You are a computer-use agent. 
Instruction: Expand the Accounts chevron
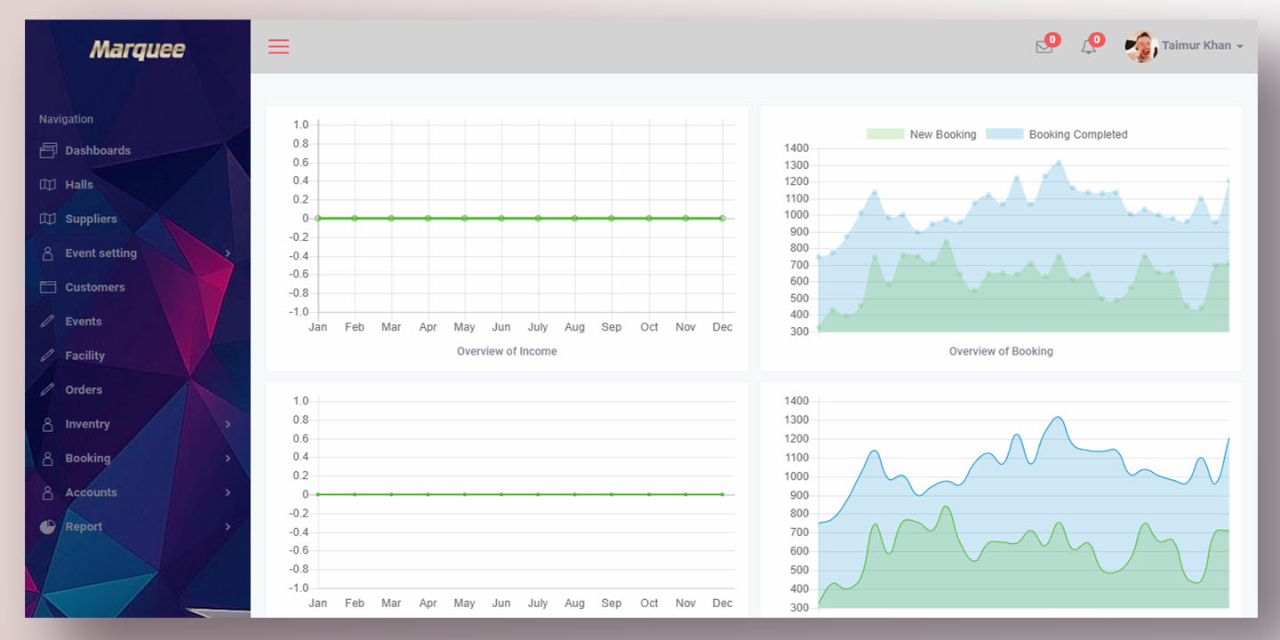(x=228, y=492)
